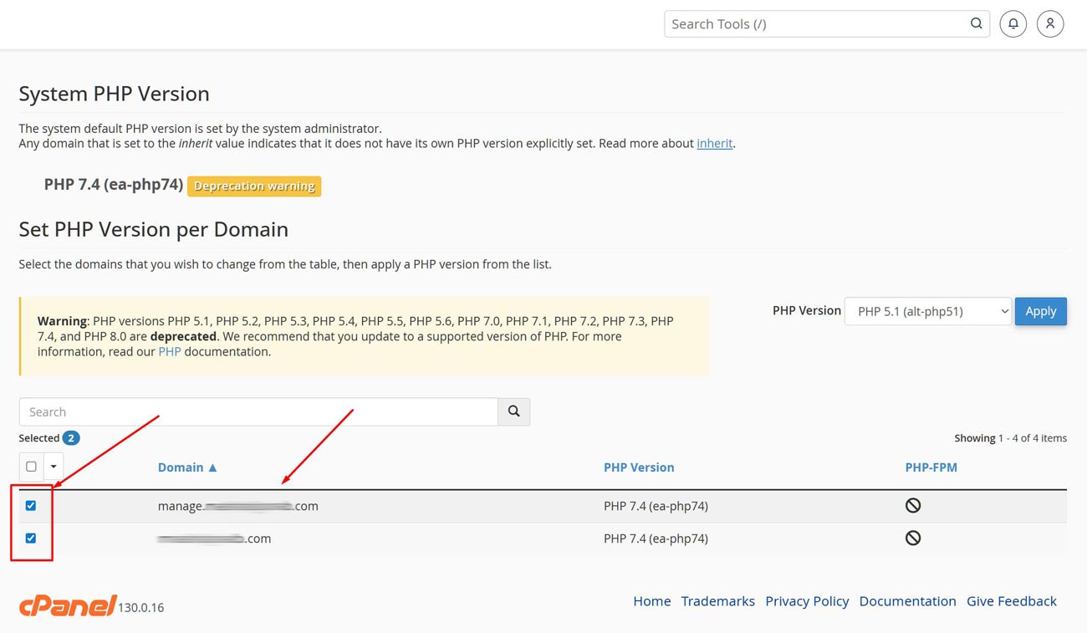Sort table by PHP-FPM column
The width and height of the screenshot is (1087, 633).
click(931, 467)
